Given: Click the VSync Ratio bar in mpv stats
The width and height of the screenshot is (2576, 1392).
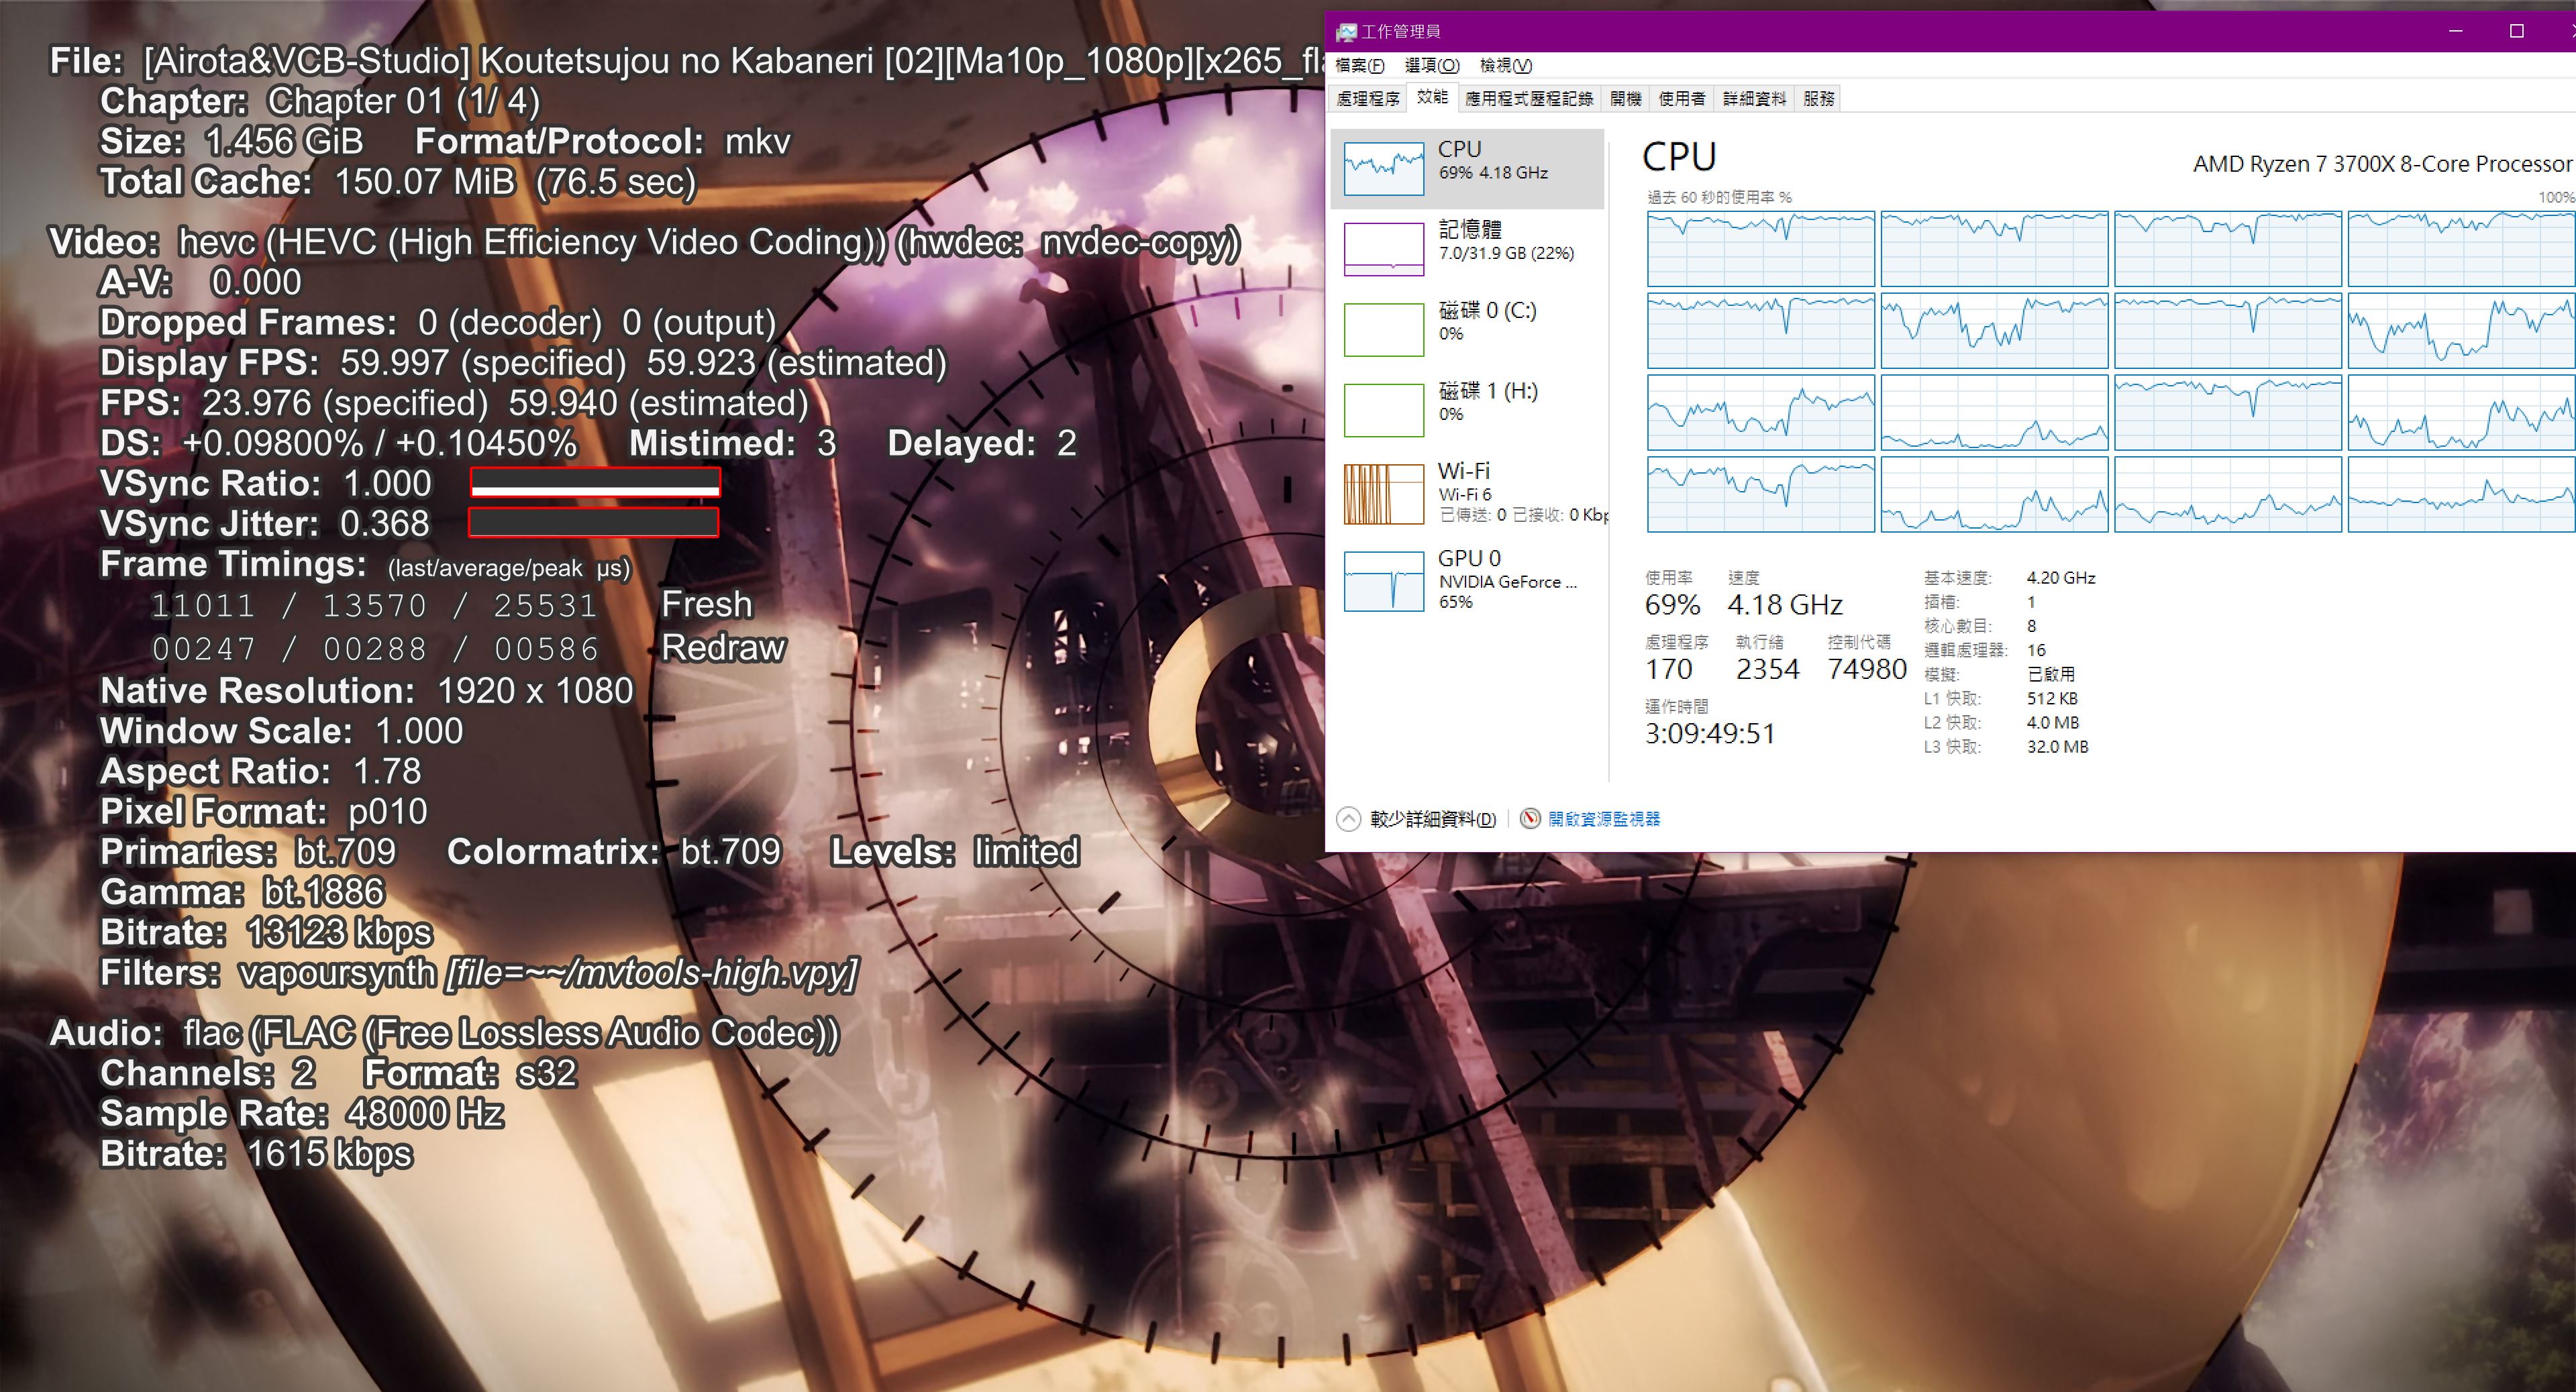Looking at the screenshot, I should pos(595,483).
